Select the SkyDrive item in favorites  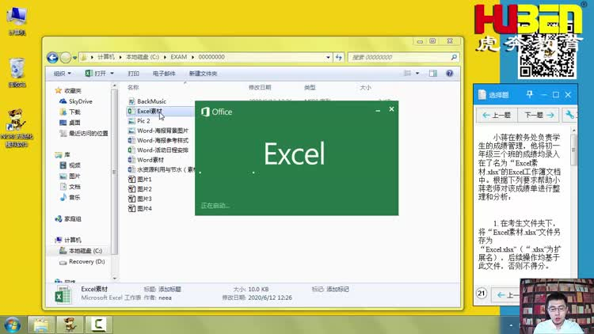(80, 101)
